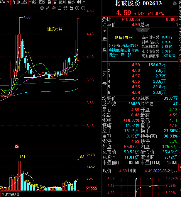Image resolution: width=181 pixels, height=197 pixels.
Task: Click the intraday price line chart
Action: (139, 187)
